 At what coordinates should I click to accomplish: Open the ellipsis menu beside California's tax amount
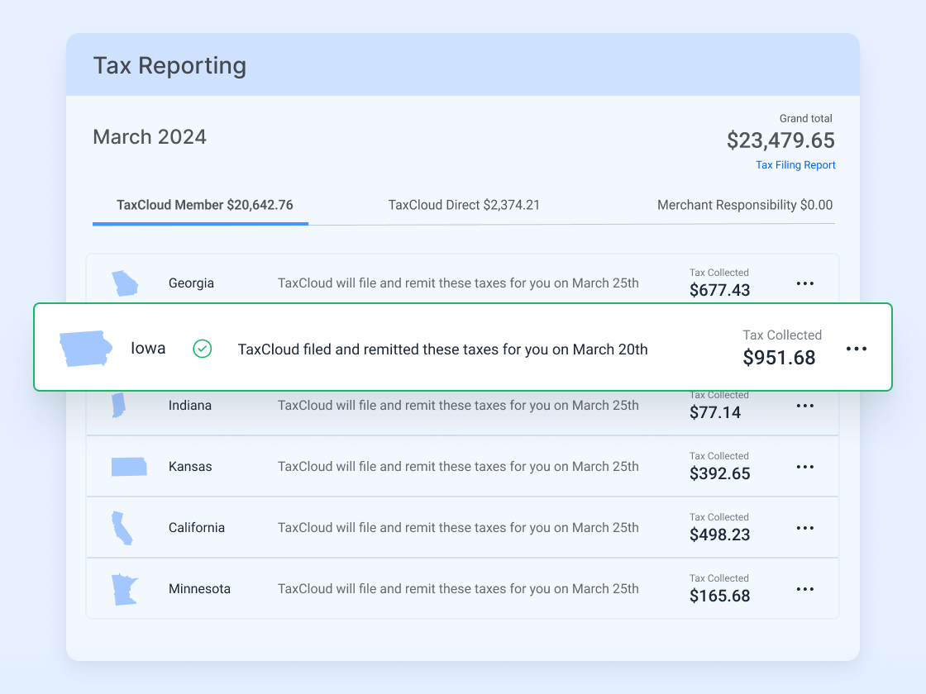tap(804, 527)
